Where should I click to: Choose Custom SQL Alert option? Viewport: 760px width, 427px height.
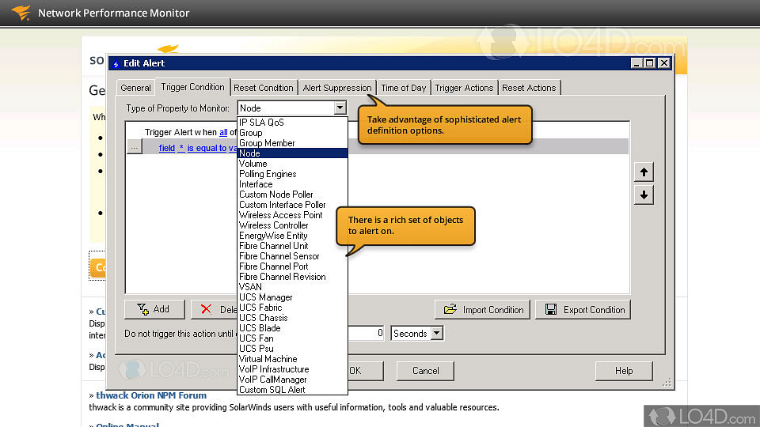[x=292, y=390]
